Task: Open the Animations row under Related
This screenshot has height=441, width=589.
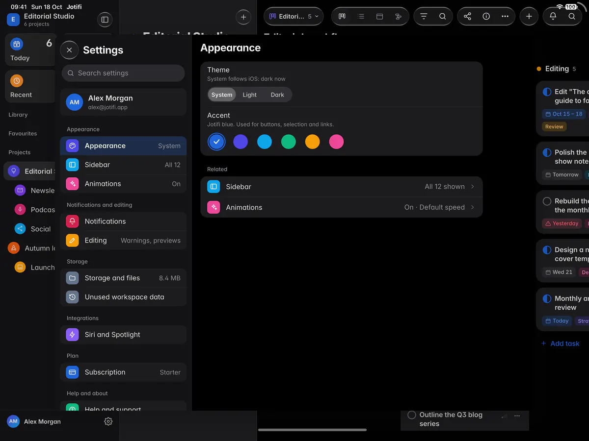Action: coord(342,207)
